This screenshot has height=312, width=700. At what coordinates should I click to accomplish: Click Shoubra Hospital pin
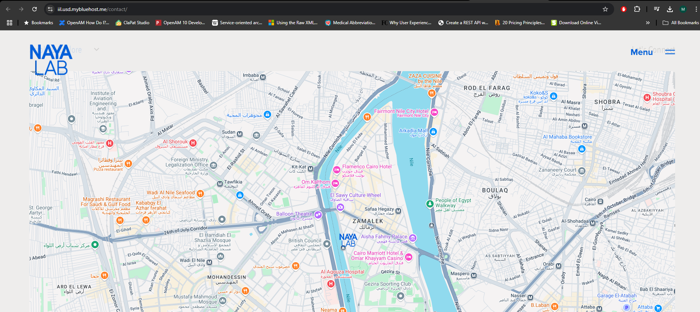(647, 98)
